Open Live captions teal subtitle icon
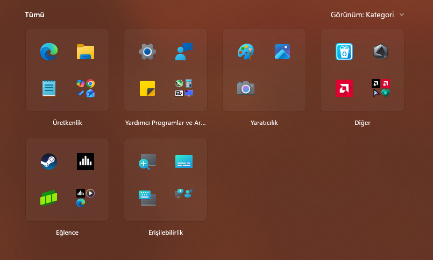Screen dimensions: 433x260 (x=183, y=161)
